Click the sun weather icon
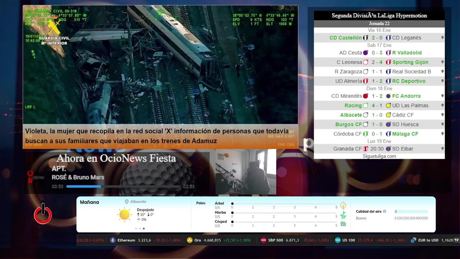The height and width of the screenshot is (259, 460). pos(124,215)
